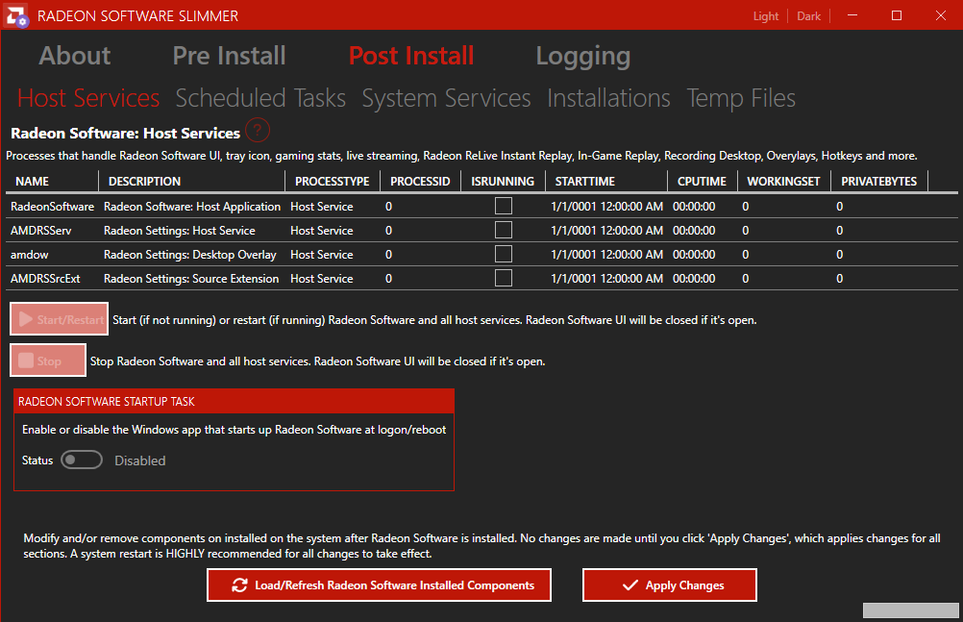Minimize the Radeon Software Slimmer window

pos(852,15)
